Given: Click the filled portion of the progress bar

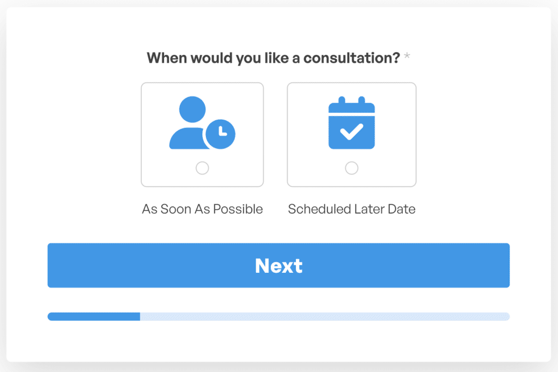Looking at the screenshot, I should pyautogui.click(x=94, y=316).
